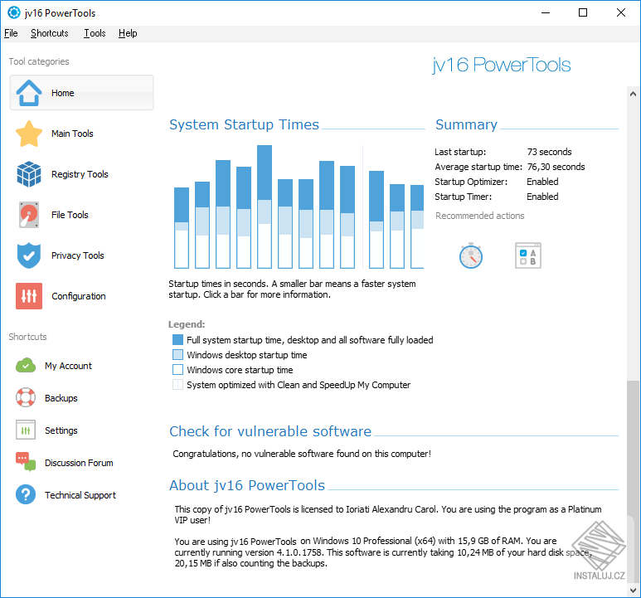Click the File Tools hard disk icon
This screenshot has width=641, height=598.
29,215
